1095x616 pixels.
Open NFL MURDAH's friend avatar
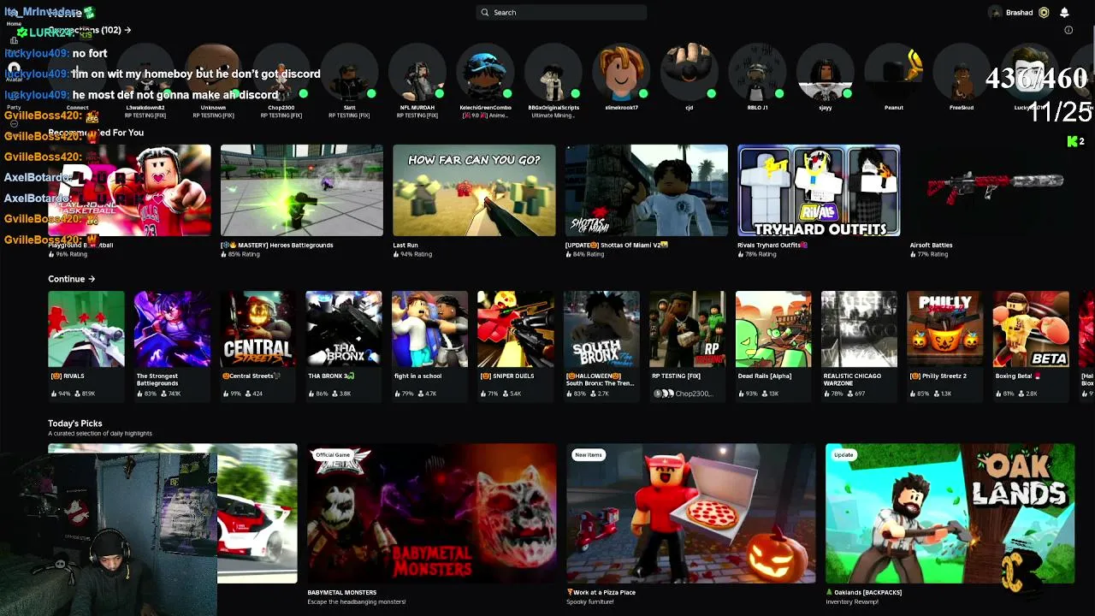(x=417, y=73)
